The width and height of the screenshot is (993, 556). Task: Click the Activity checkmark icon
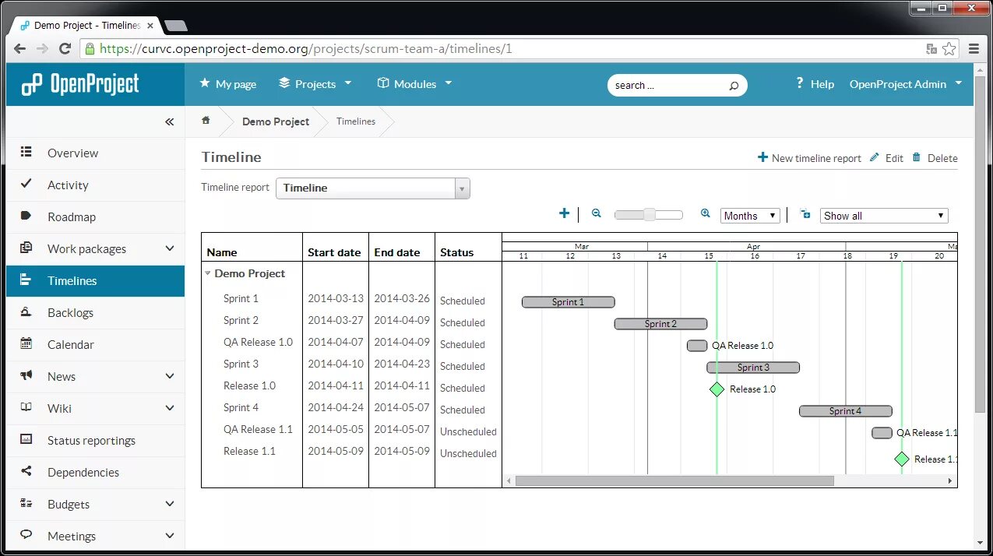tap(26, 184)
